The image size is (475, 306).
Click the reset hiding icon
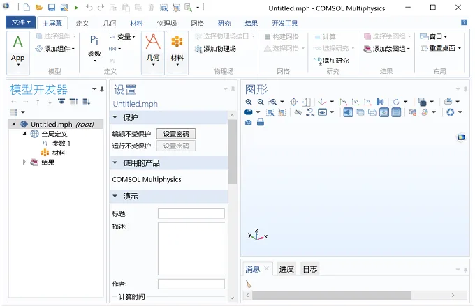pyautogui.click(x=310, y=112)
